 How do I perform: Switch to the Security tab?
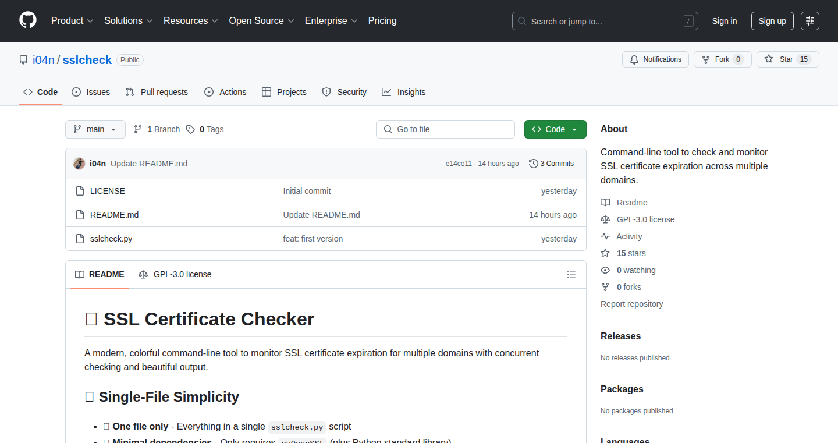pos(345,92)
